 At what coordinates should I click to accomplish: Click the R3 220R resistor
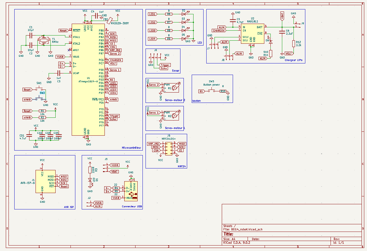point(90,170)
